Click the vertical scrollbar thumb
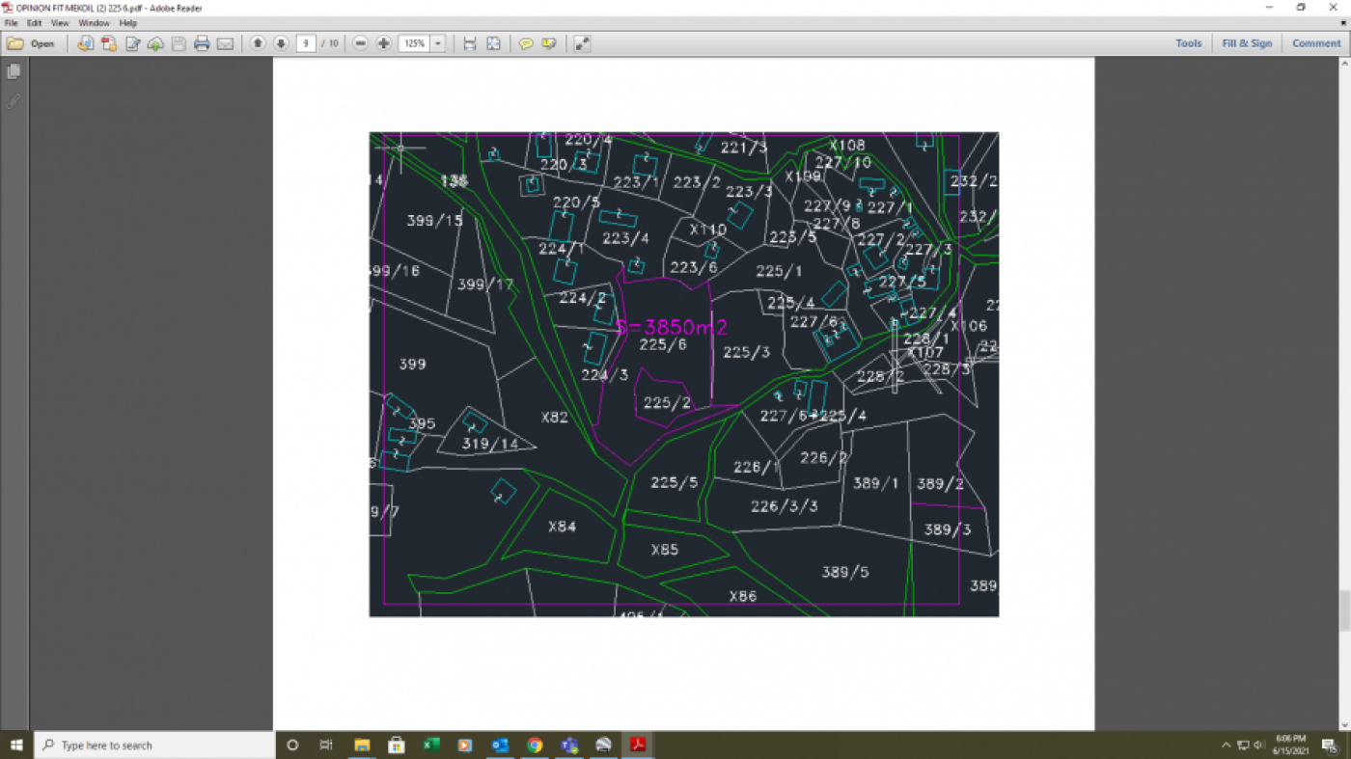The width and height of the screenshot is (1351, 759). (x=1343, y=610)
